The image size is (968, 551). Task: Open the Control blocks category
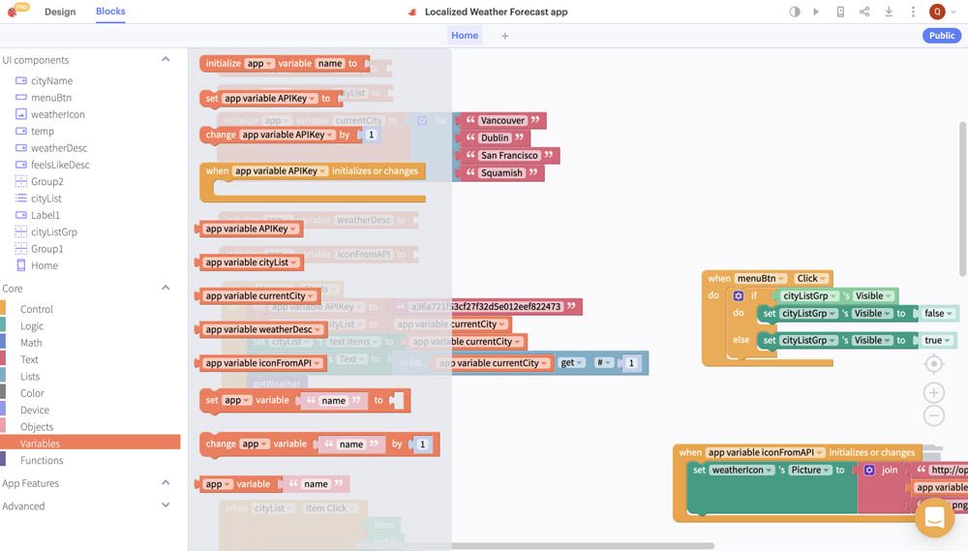[x=37, y=309]
